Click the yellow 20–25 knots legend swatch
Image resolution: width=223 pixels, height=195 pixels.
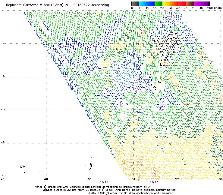click(x=166, y=4)
